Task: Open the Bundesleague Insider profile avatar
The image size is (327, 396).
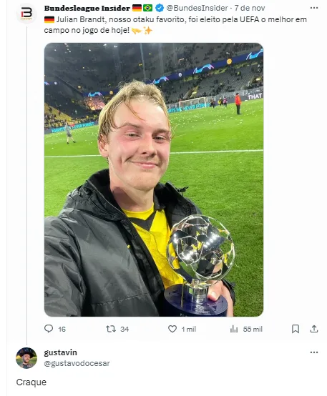Action: (x=26, y=13)
